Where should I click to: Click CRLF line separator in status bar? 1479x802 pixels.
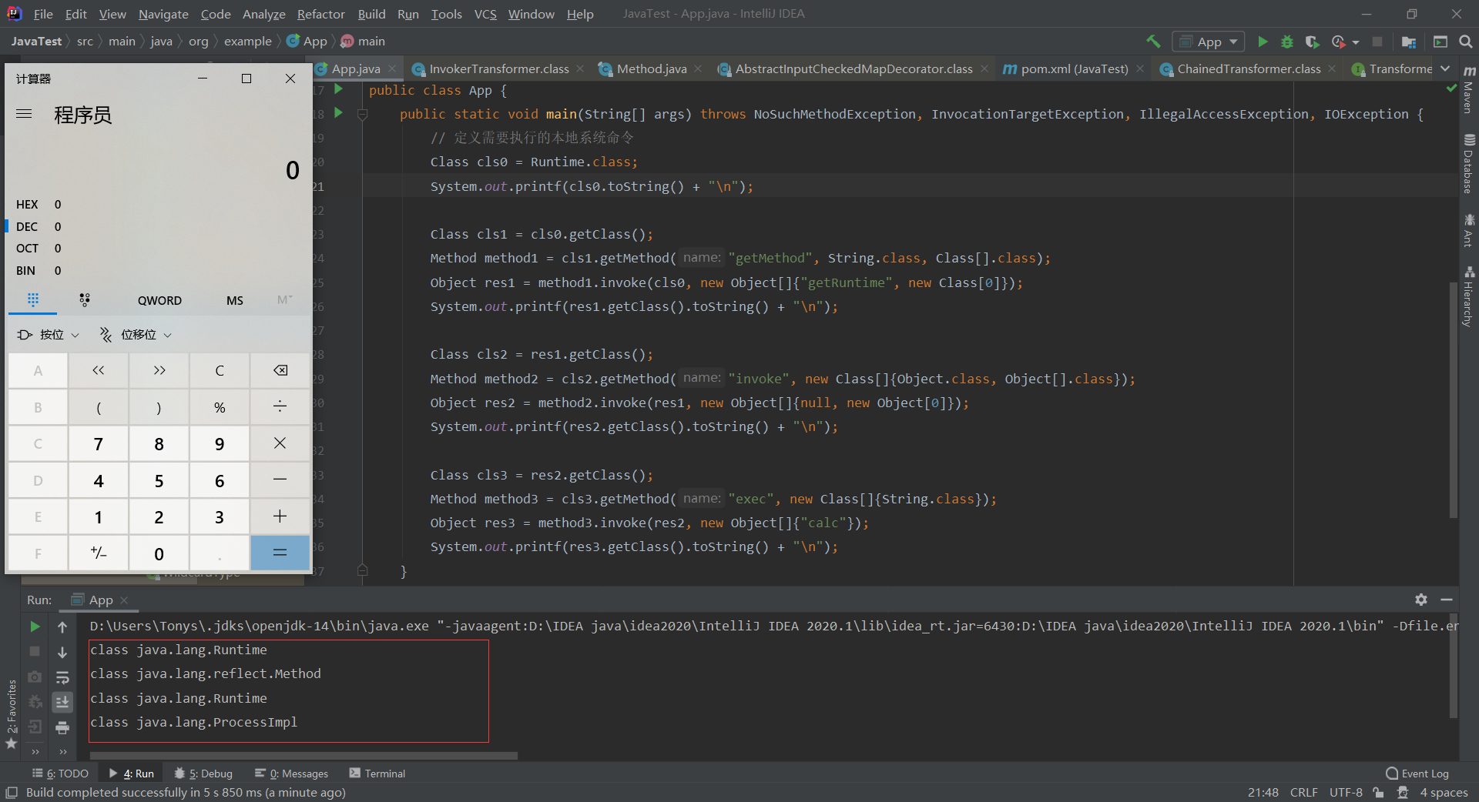tap(1303, 792)
